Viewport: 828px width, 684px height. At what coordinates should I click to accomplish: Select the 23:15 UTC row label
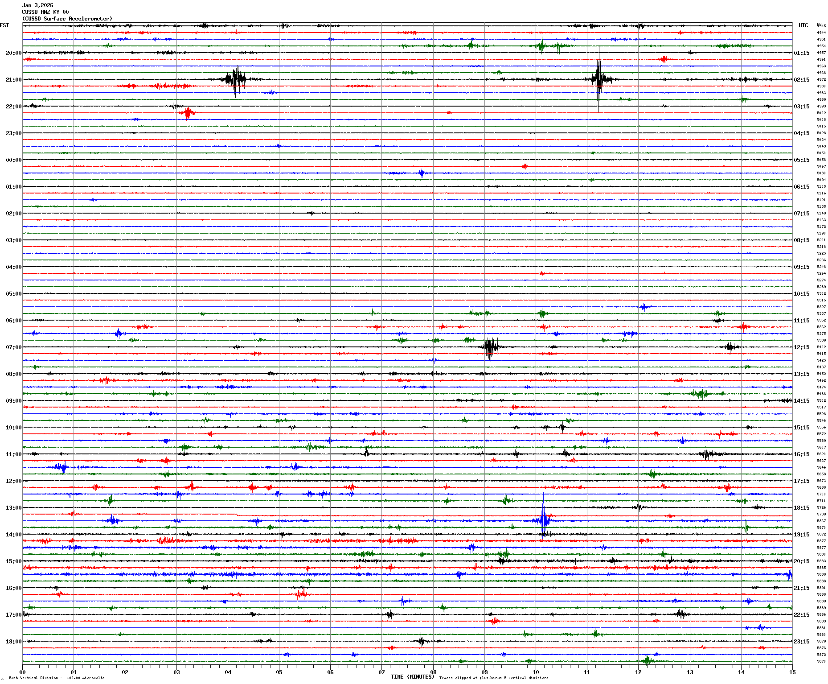click(x=801, y=642)
